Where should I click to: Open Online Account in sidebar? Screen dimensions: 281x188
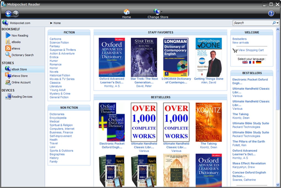pyautogui.click(x=18, y=82)
